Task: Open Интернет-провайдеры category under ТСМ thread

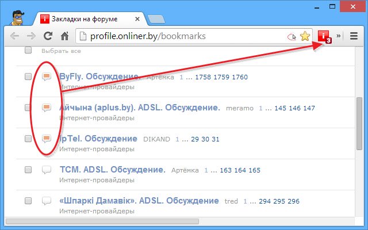Action: click(x=97, y=180)
